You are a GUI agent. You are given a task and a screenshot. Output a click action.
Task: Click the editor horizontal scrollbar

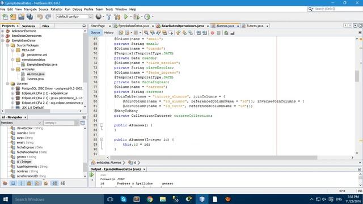[x=213, y=158]
